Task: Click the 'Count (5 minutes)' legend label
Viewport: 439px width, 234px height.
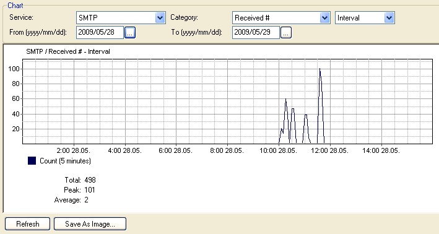Action: pyautogui.click(x=65, y=161)
